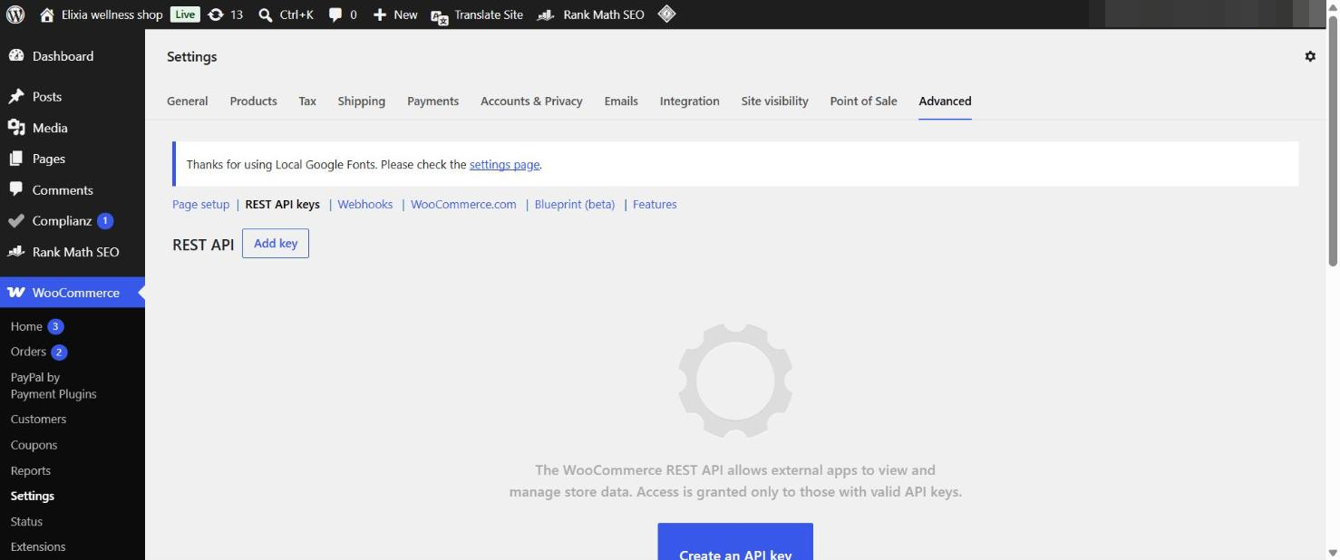This screenshot has height=560, width=1340.
Task: Open the Status submenu item
Action: 26,521
